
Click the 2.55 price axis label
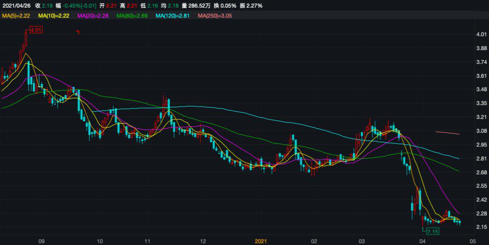coord(481,186)
